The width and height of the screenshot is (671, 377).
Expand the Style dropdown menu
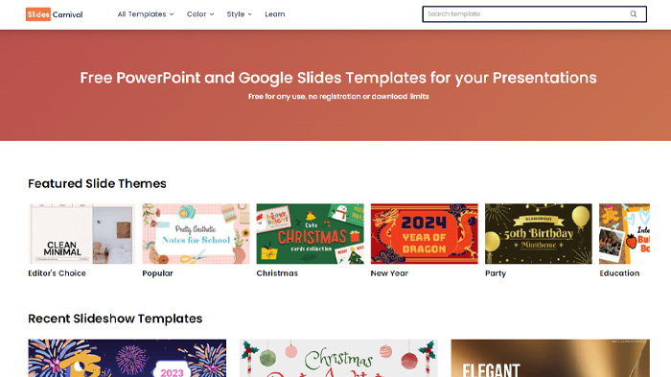pos(240,14)
